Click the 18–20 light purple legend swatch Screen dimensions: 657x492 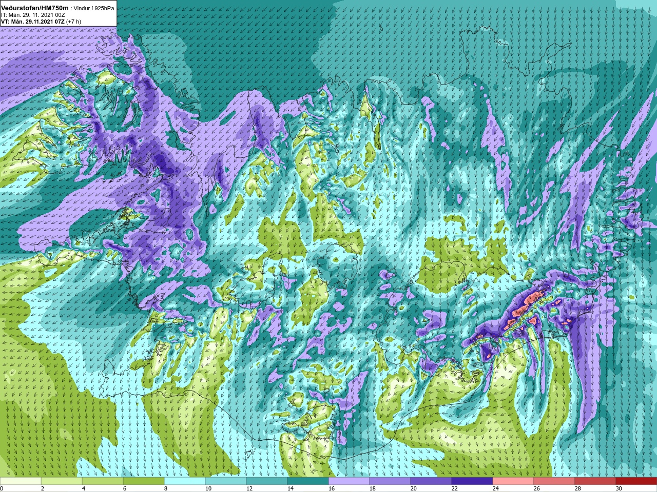coord(390,481)
